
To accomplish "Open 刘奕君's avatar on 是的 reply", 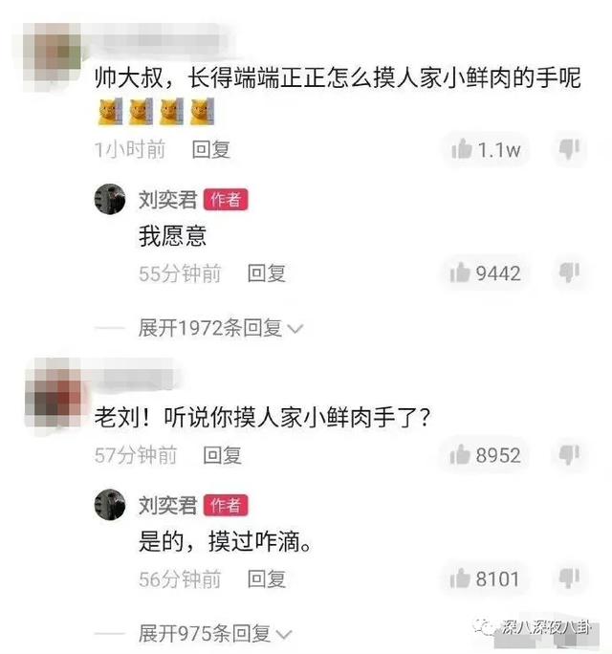I will (x=110, y=505).
